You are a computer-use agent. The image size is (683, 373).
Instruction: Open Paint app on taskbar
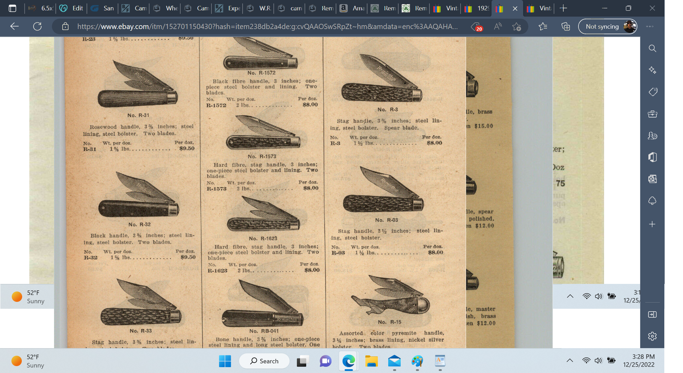point(417,361)
